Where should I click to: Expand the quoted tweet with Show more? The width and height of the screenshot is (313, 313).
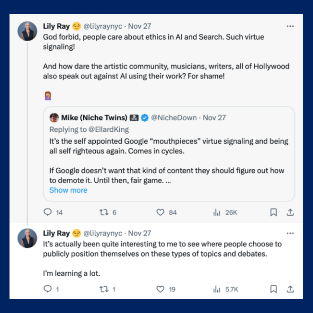(x=68, y=190)
